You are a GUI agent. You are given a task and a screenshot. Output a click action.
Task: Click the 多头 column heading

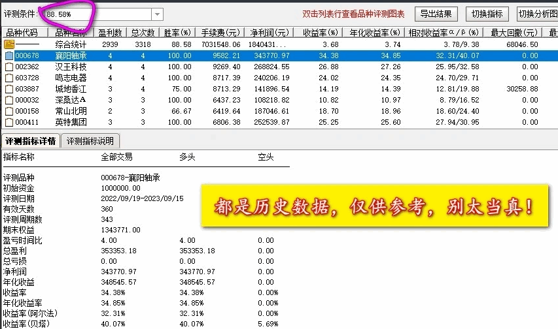[187, 157]
